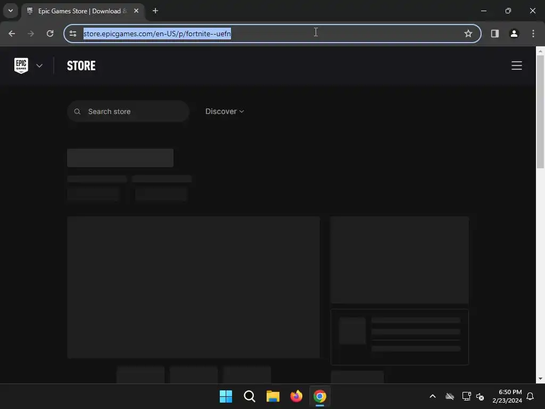This screenshot has height=409, width=545.
Task: Open Firefox from the taskbar
Action: click(296, 396)
